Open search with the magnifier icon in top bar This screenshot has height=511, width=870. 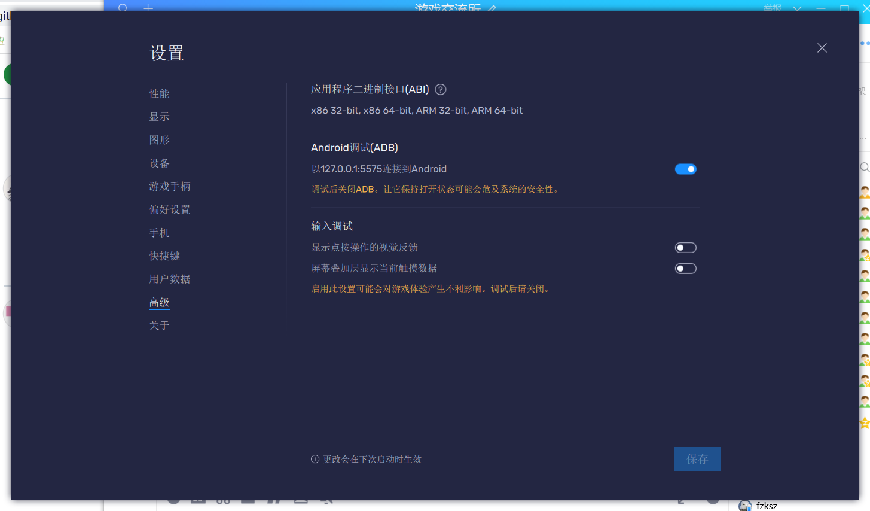click(x=122, y=9)
